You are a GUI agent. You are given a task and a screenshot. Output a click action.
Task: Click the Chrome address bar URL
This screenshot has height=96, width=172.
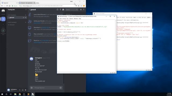pos(41,6)
